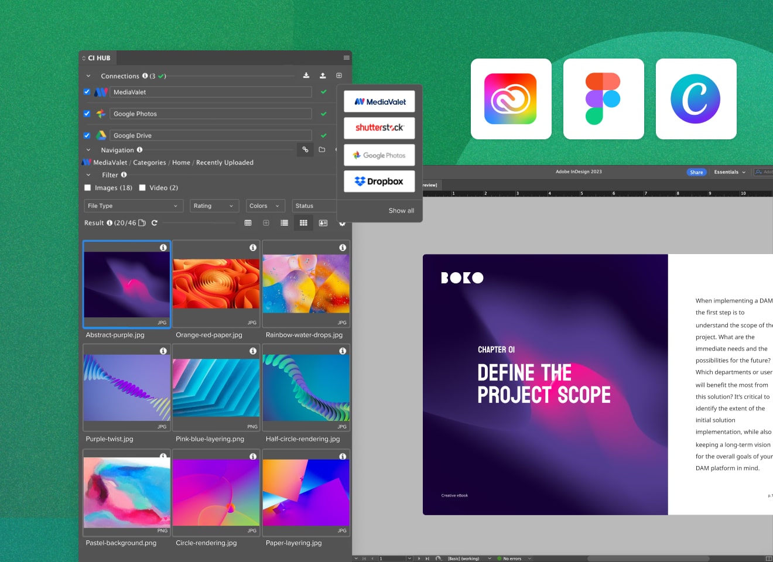Click the link icon in Navigation row
The image size is (773, 562).
point(305,150)
